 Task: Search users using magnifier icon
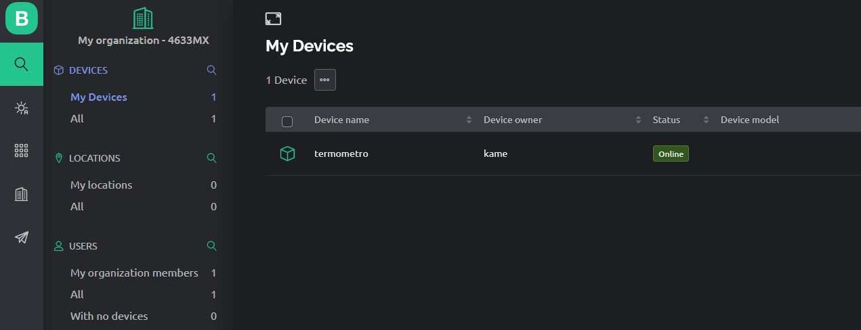click(211, 246)
